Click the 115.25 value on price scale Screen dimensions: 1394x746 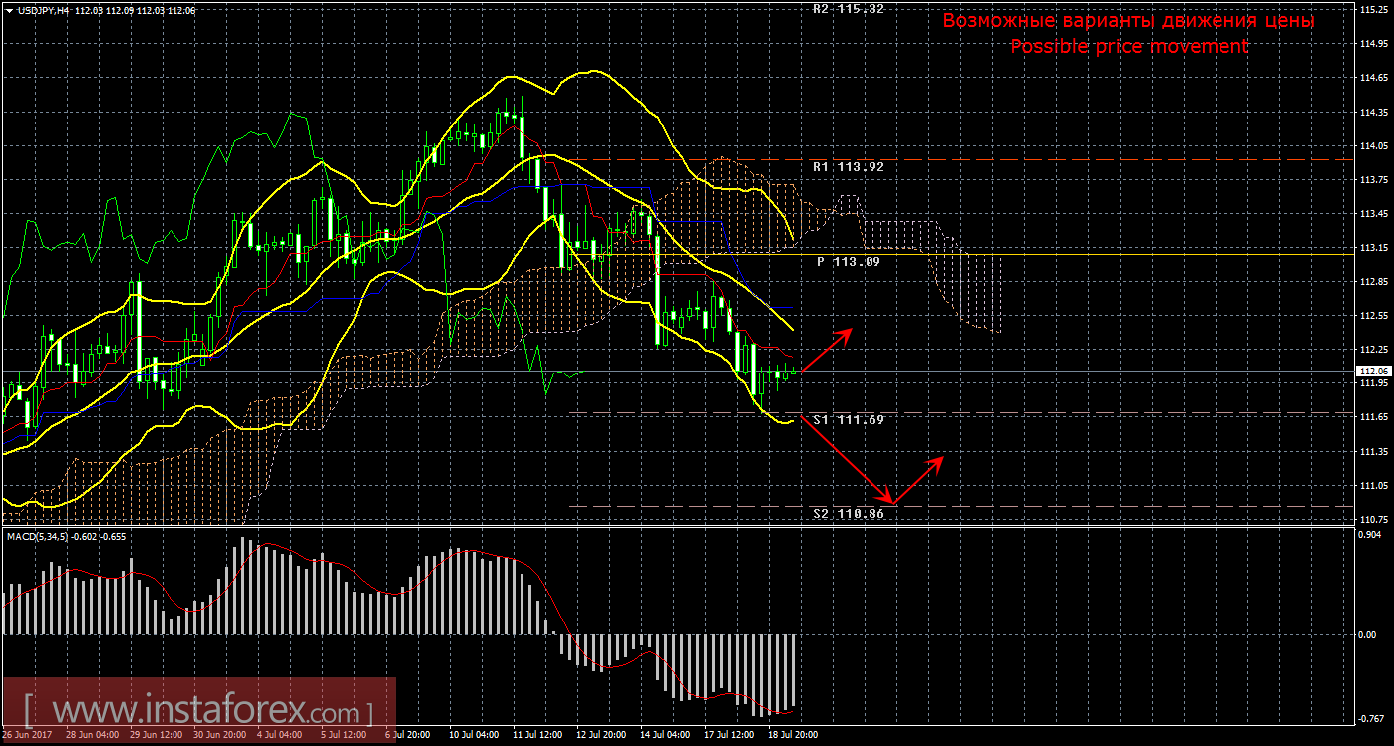(x=1374, y=10)
